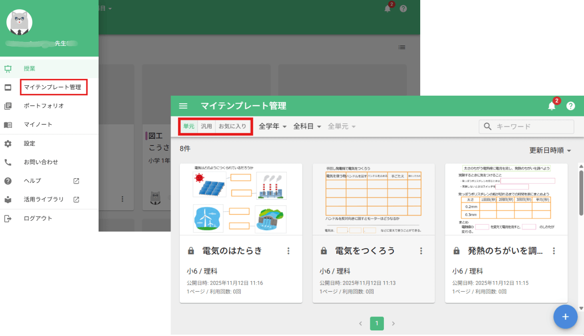
Task: Select the 単元 filter toggle
Action: click(189, 126)
